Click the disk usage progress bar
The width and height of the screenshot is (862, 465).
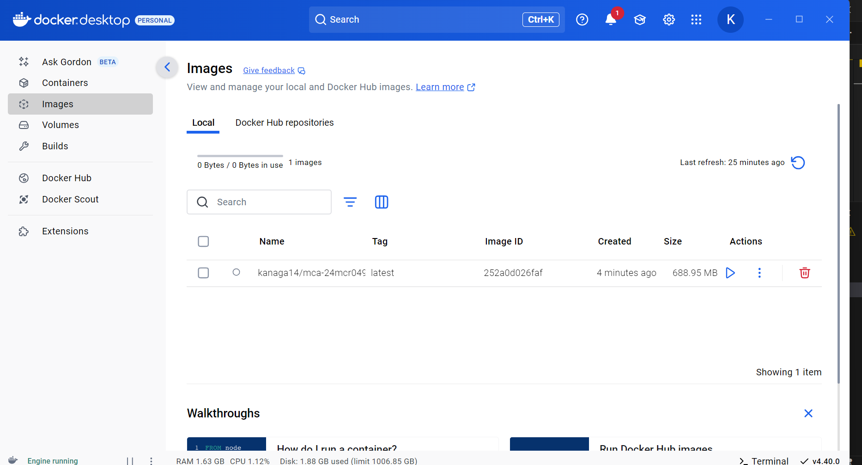click(240, 156)
